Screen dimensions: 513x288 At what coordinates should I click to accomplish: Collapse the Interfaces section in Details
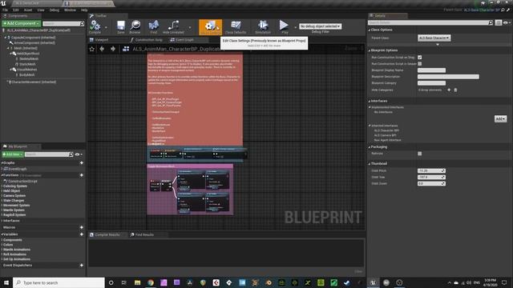click(370, 102)
